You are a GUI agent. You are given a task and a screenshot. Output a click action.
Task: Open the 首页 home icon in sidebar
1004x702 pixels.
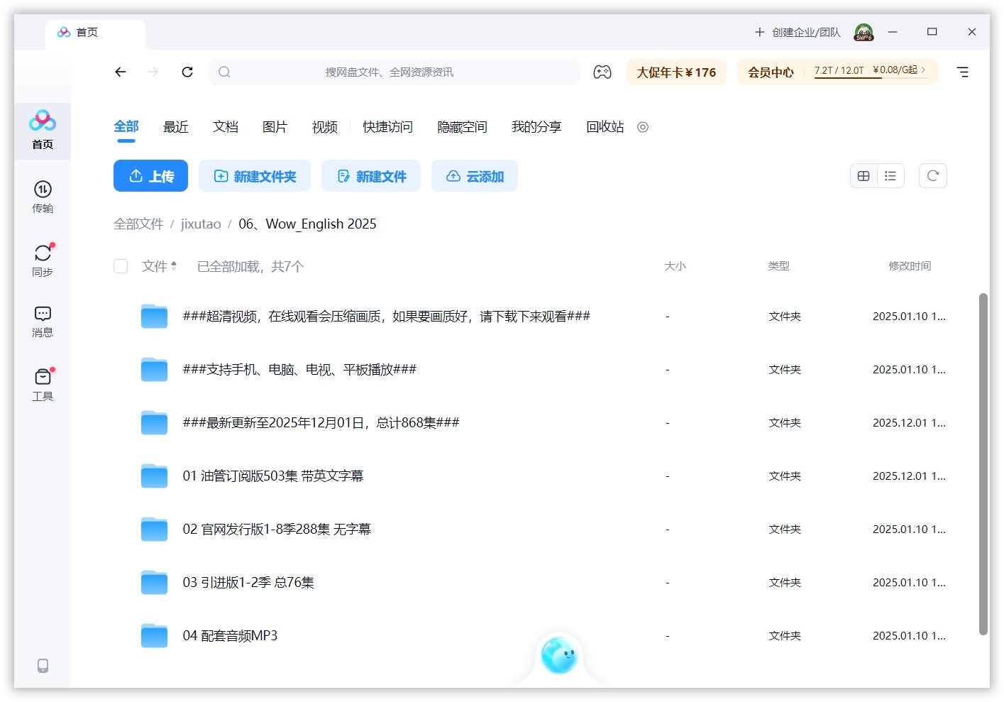pos(43,129)
